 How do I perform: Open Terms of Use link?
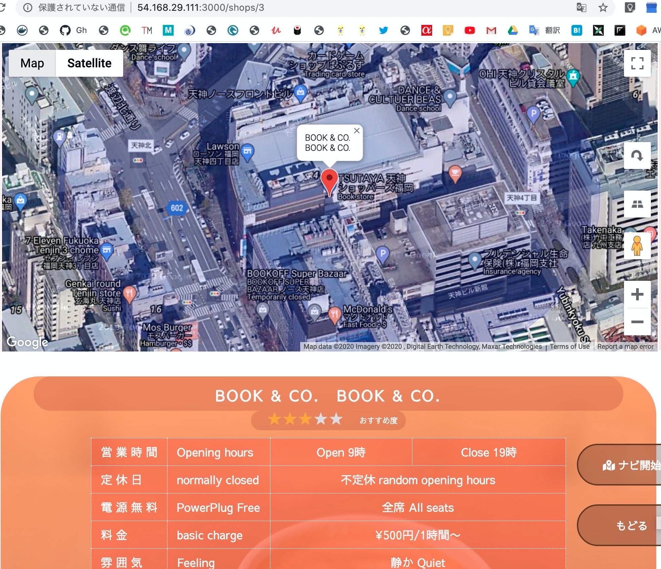tap(569, 346)
